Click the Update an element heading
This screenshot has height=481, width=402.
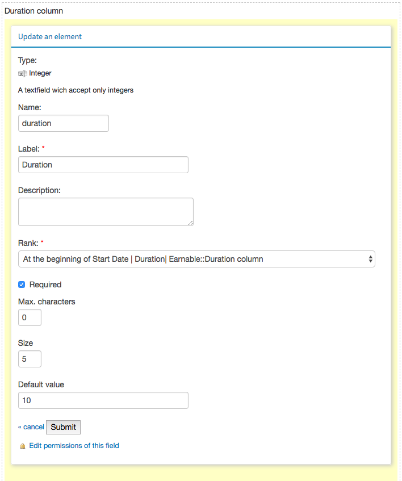50,36
